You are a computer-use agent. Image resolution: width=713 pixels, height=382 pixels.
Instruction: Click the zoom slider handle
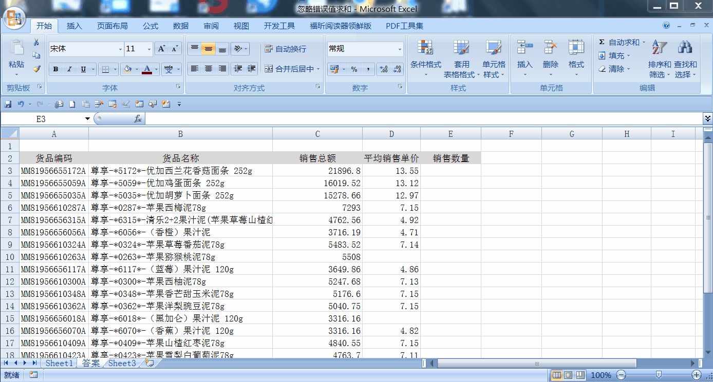(x=659, y=375)
